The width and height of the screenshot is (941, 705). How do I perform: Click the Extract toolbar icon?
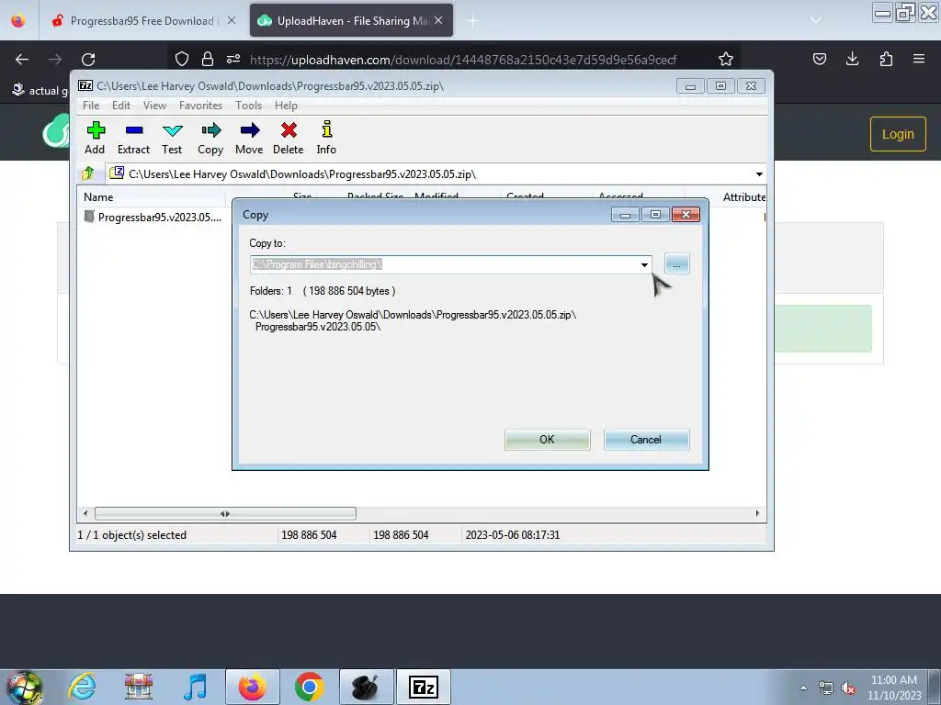click(x=133, y=138)
